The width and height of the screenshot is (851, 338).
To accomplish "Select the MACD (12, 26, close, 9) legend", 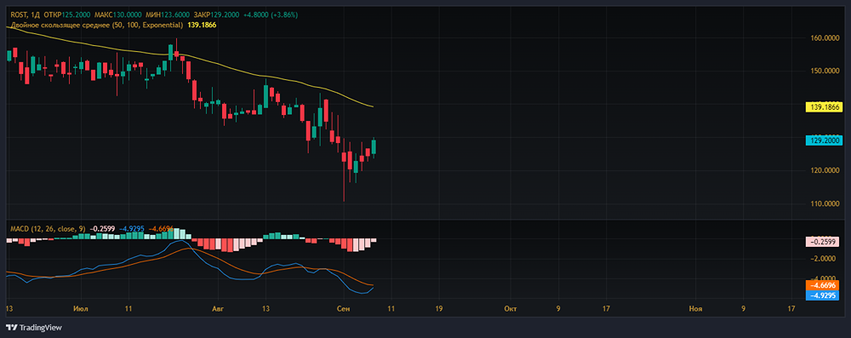I will (x=48, y=229).
